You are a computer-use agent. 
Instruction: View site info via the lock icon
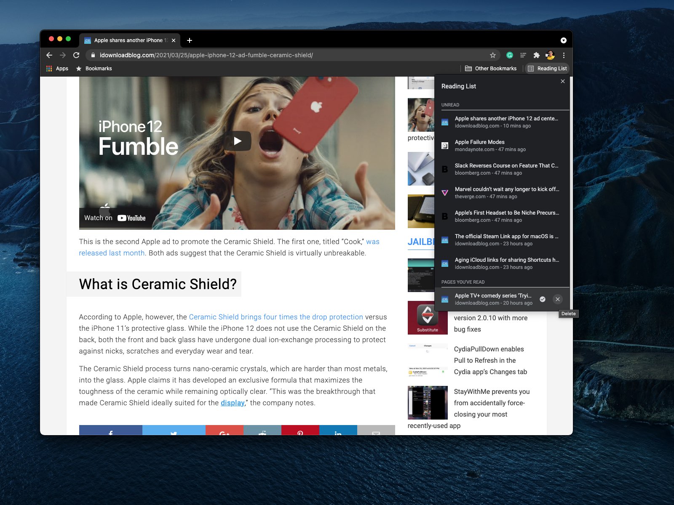pyautogui.click(x=93, y=55)
